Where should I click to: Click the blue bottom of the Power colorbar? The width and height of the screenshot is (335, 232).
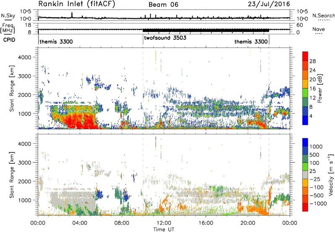305,120
